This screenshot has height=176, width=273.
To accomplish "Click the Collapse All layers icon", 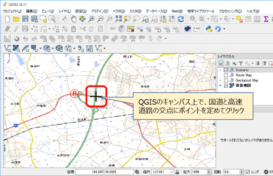I will pos(264,63).
